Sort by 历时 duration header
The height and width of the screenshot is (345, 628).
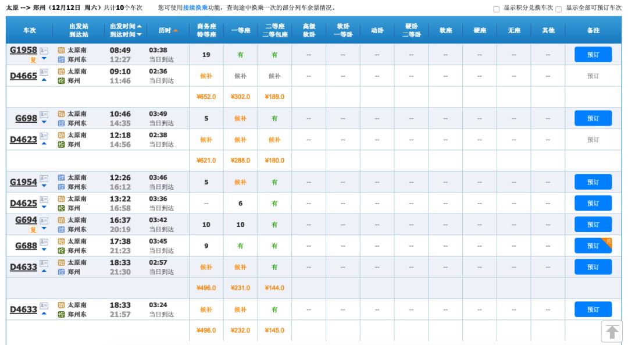point(168,30)
